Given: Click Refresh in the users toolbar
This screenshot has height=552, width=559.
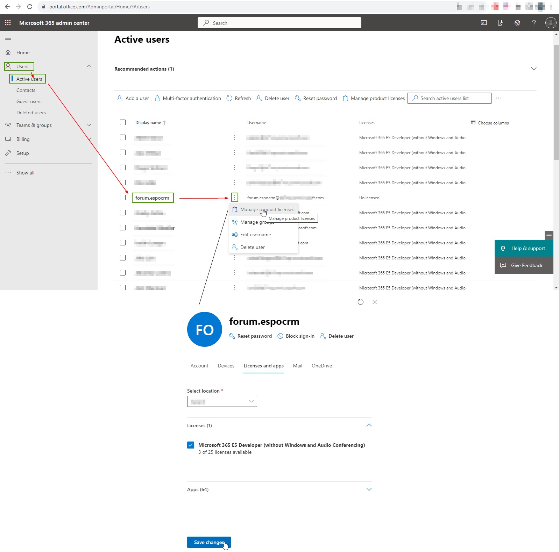Looking at the screenshot, I should 239,98.
